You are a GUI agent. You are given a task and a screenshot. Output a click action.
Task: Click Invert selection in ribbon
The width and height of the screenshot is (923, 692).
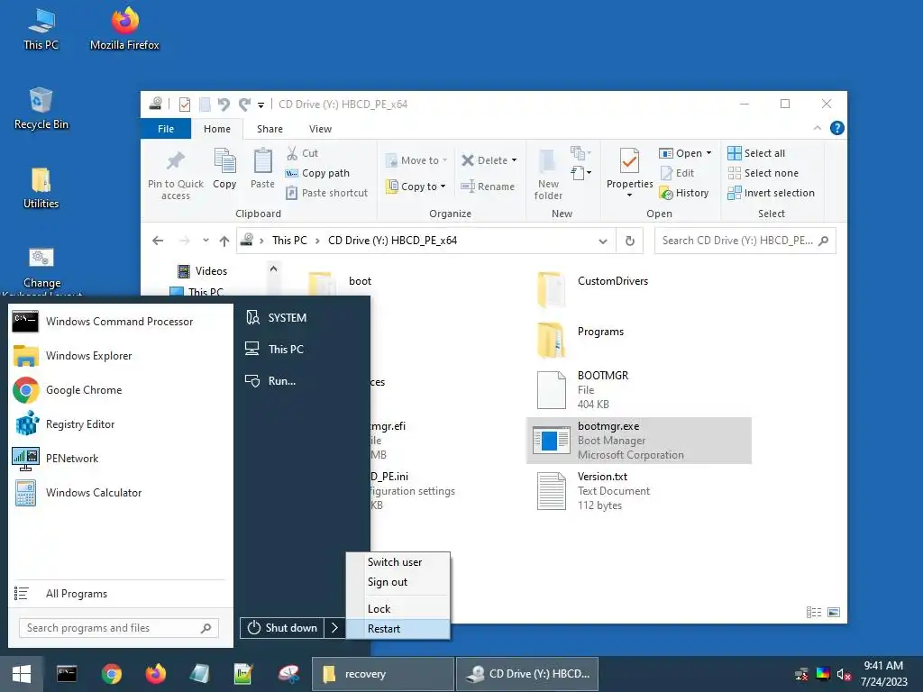(772, 193)
